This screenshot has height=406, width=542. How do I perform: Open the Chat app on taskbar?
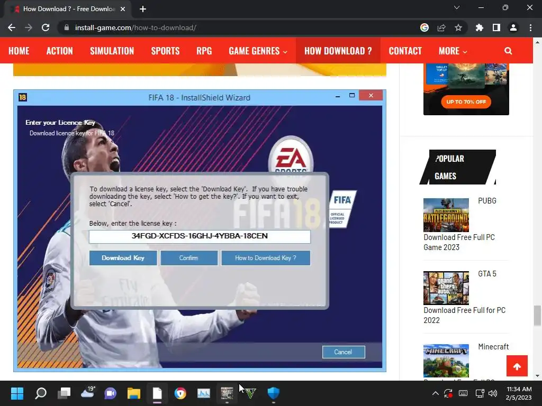coord(110,393)
